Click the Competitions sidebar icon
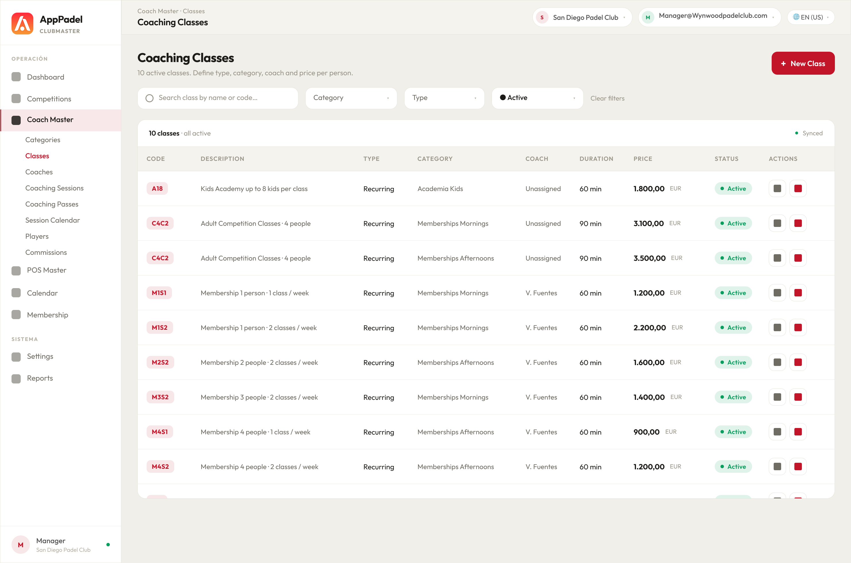 [x=16, y=99]
